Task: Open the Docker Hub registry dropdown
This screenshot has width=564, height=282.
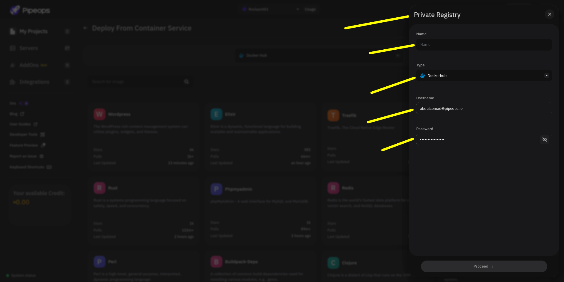Action: (x=319, y=56)
